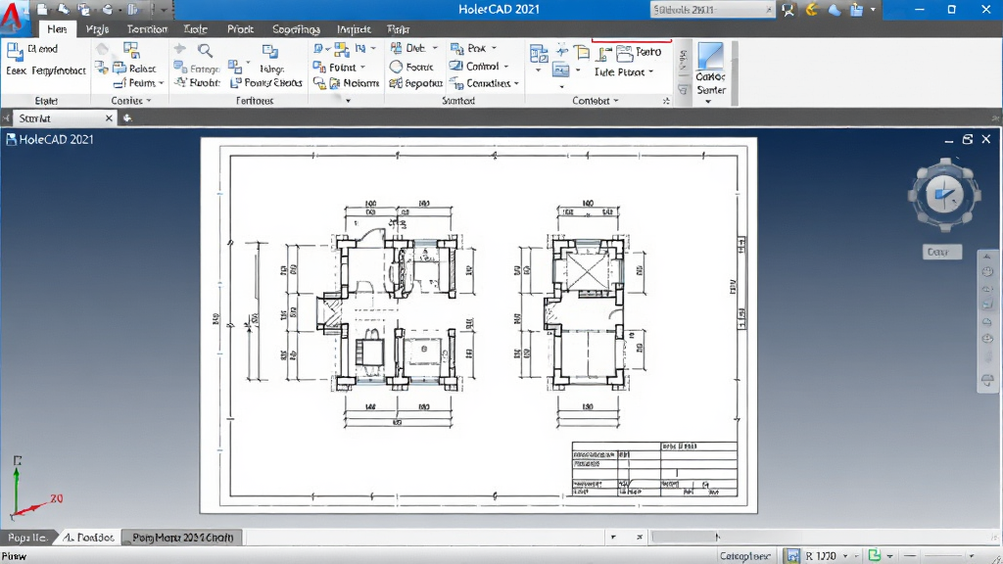Open the Pock dropdown
This screenshot has width=1003, height=564.
tap(494, 48)
